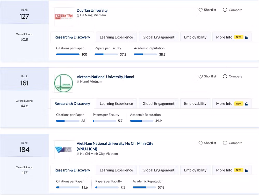Open Viet Nam National University Ho Chi Minh City link
Viewport: 259px width, 195px height.
tap(115, 143)
